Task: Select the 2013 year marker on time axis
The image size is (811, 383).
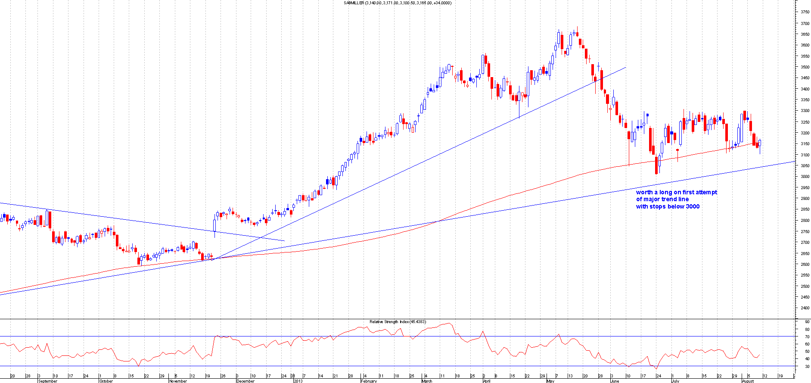Action: click(298, 381)
